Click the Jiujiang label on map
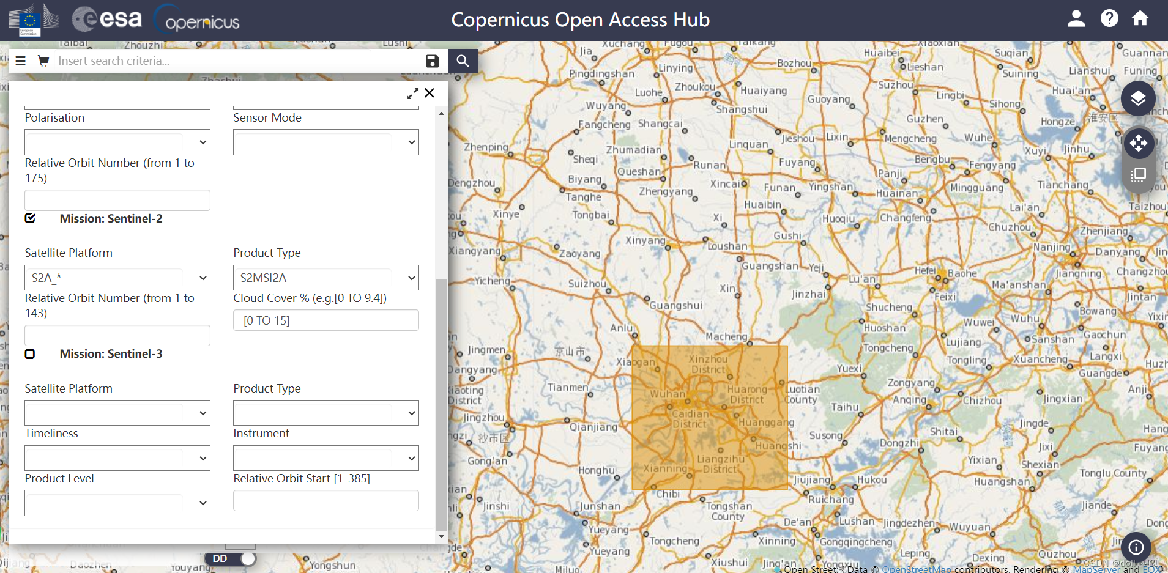This screenshot has height=573, width=1168. 812,480
